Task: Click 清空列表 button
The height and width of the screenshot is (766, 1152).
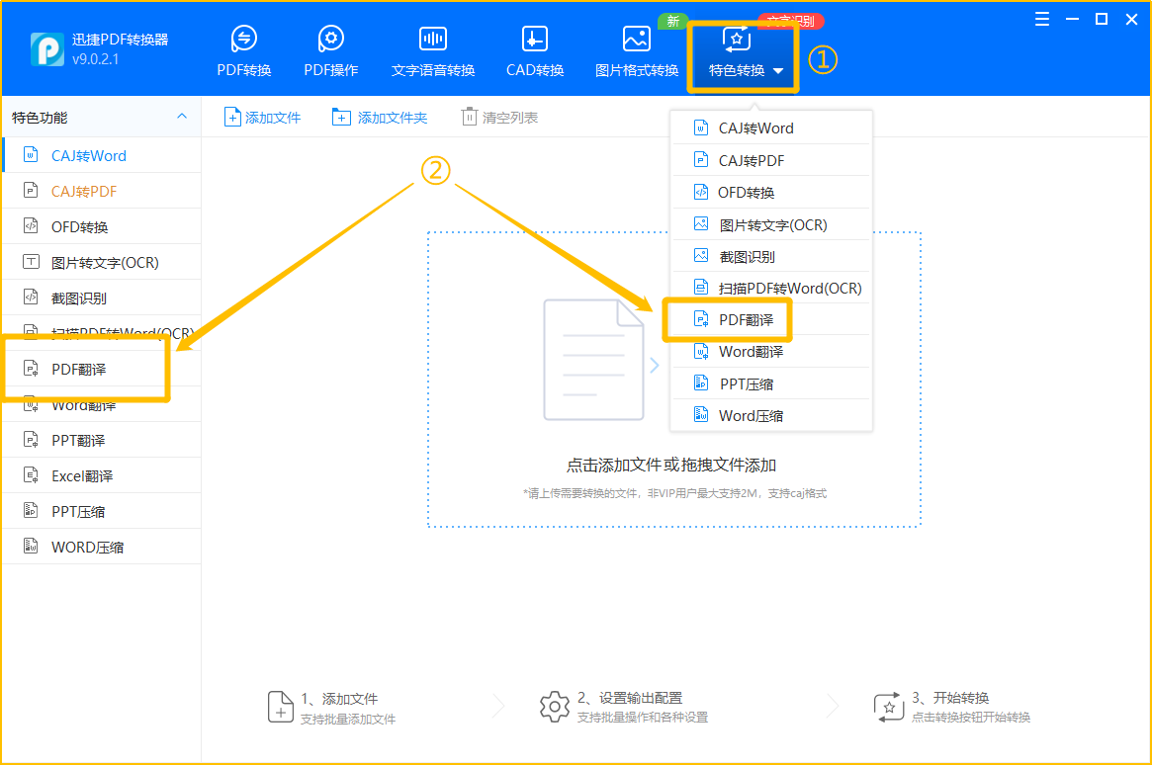Action: pyautogui.click(x=499, y=117)
